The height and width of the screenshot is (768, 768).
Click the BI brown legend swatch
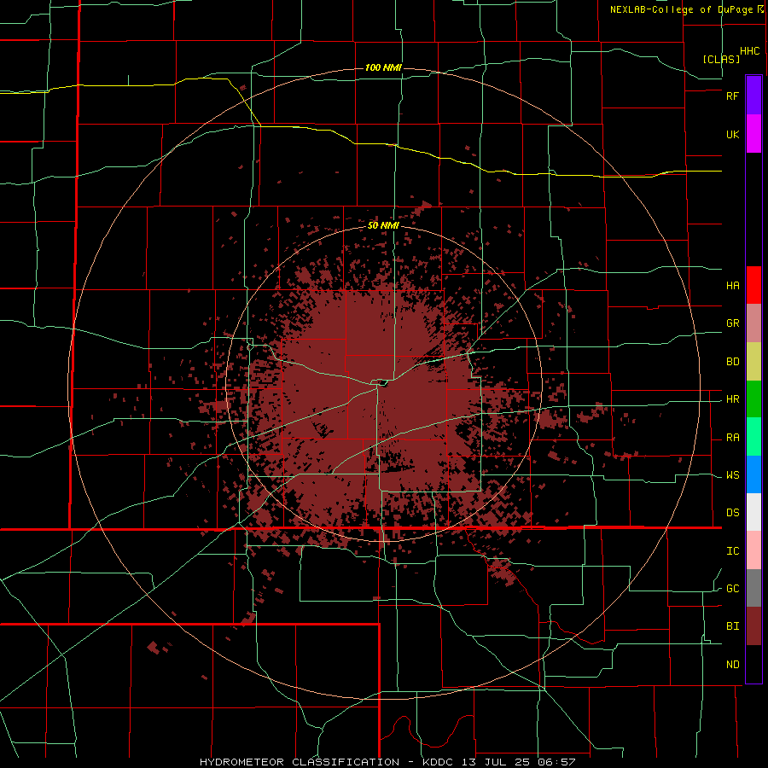pyautogui.click(x=753, y=626)
